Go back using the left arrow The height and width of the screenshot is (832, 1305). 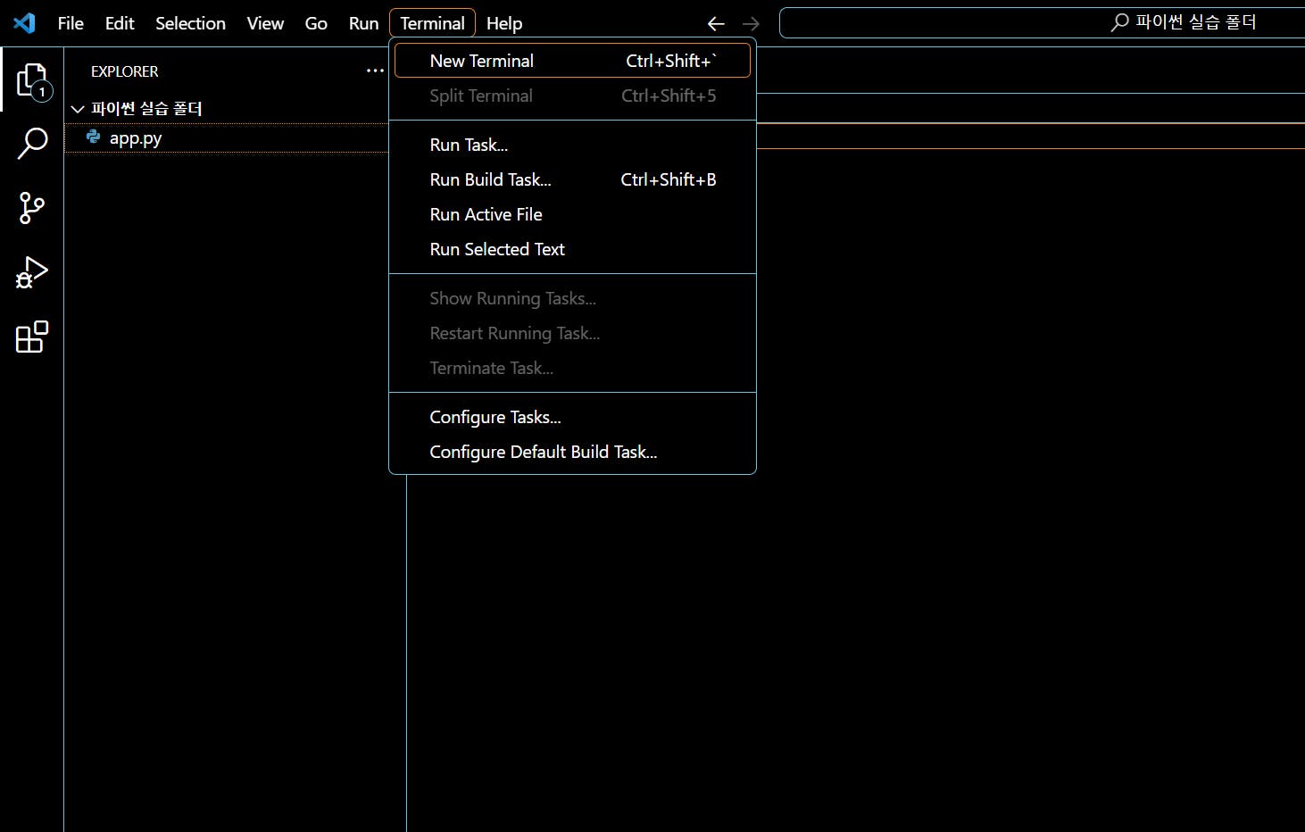click(x=716, y=24)
